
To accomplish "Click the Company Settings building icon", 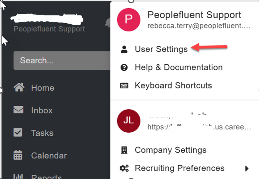I will click(x=124, y=150).
